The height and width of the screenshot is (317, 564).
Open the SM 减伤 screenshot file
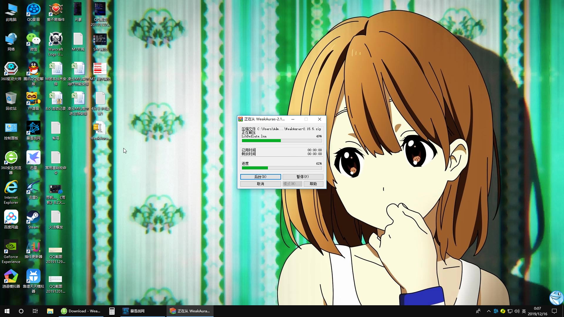[x=100, y=42]
